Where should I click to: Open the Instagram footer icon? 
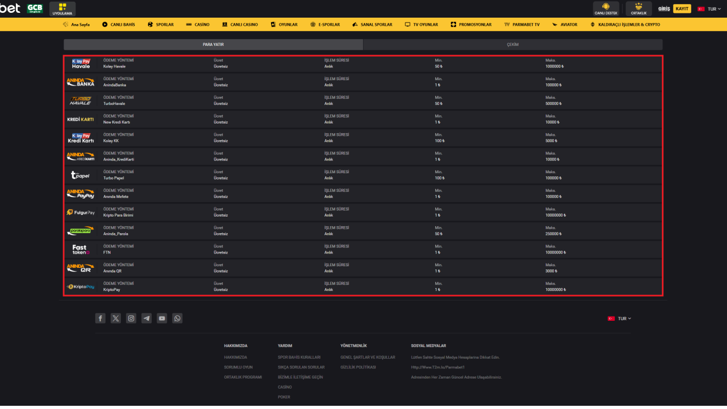point(131,319)
